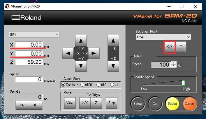Viewport: 206px width, 119px height.
Task: Move to X/Y origin
Action: click(85, 103)
